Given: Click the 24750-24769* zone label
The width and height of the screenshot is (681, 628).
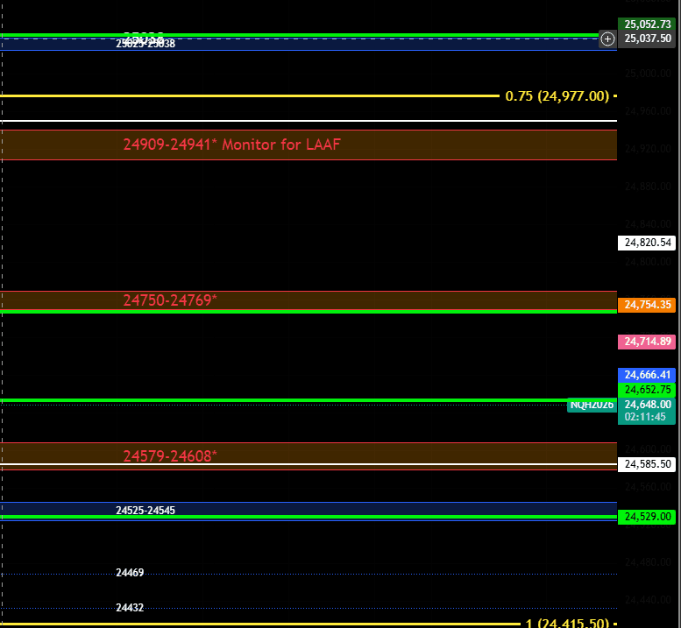Looking at the screenshot, I should [x=170, y=300].
